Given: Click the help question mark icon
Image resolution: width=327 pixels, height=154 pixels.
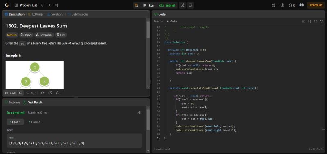Looking at the screenshot, I should coord(58,93).
